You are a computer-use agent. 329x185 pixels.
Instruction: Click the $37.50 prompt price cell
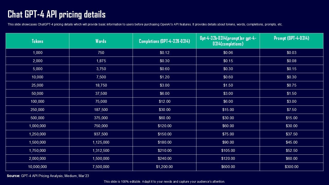point(291,134)
